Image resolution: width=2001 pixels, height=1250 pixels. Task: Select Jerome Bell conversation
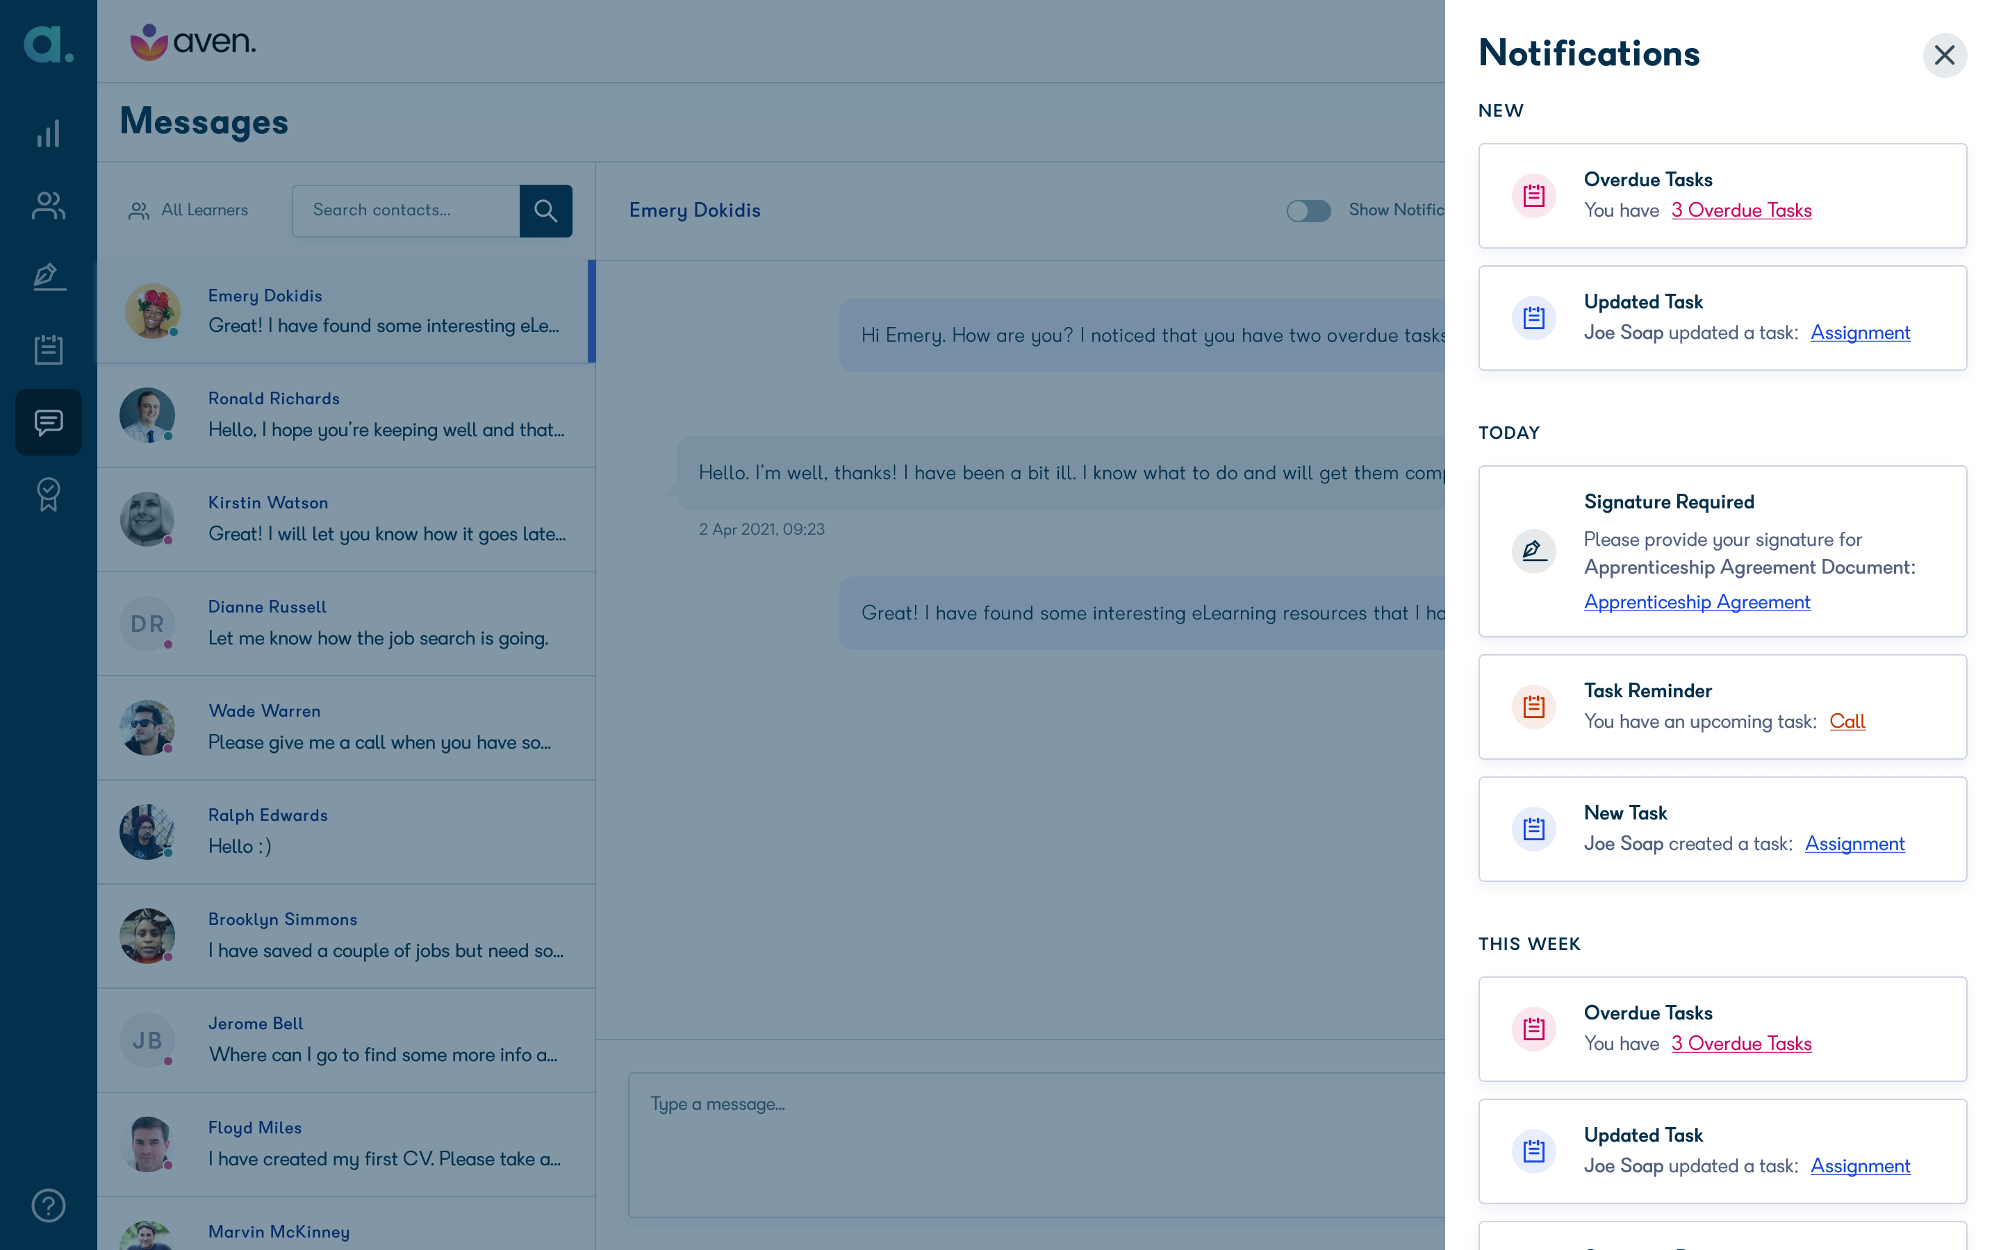(x=345, y=1041)
